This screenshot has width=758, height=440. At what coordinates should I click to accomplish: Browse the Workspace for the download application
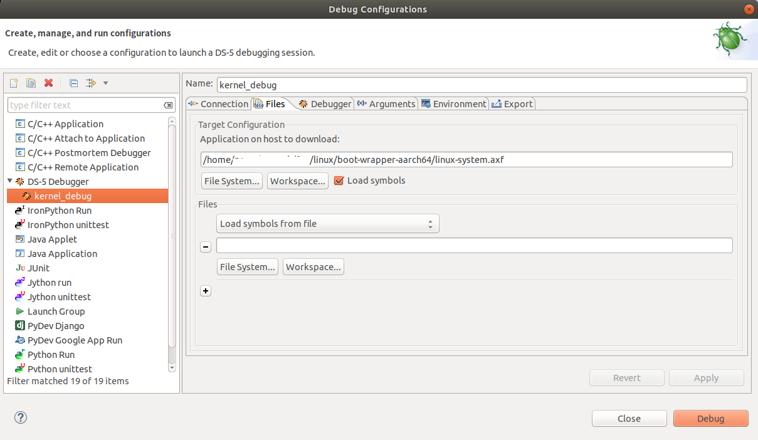[x=298, y=180]
